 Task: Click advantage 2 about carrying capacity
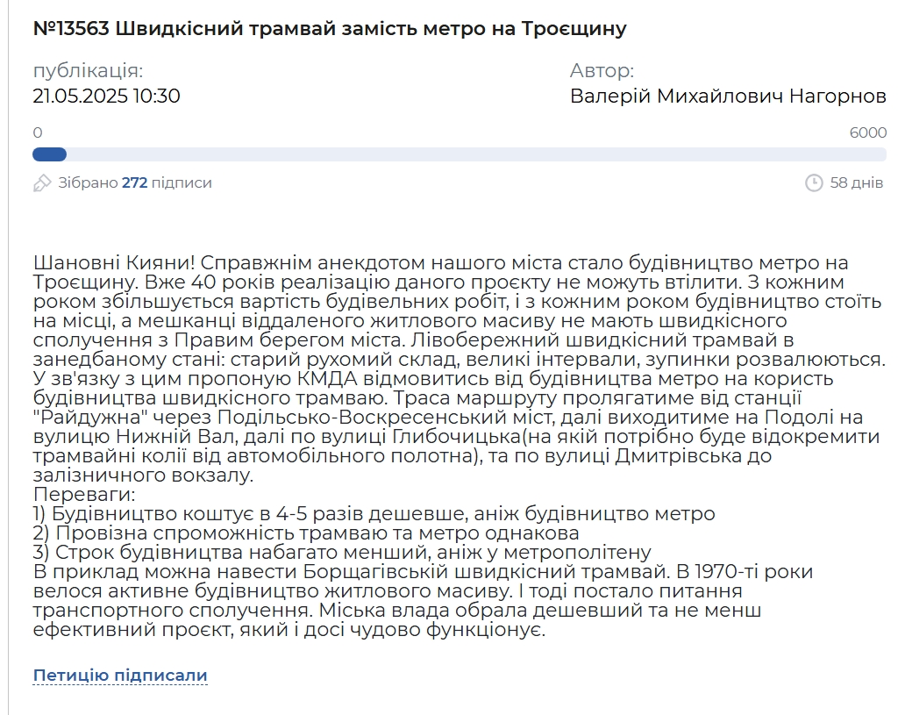(x=305, y=533)
